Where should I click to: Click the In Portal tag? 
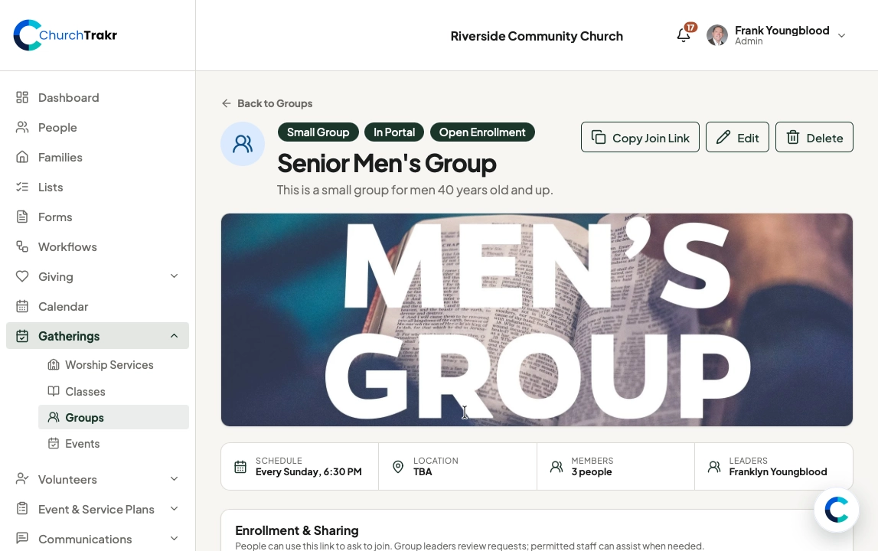[394, 132]
